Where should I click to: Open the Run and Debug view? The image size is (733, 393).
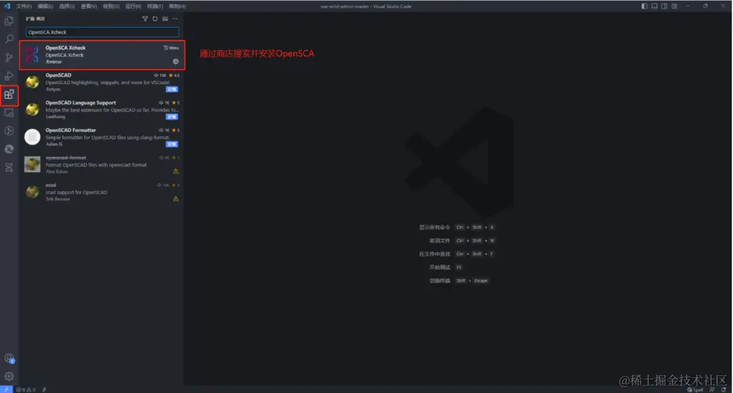[9, 76]
